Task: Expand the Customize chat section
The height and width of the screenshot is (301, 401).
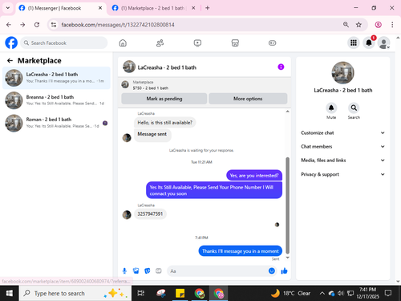Action: click(343, 132)
